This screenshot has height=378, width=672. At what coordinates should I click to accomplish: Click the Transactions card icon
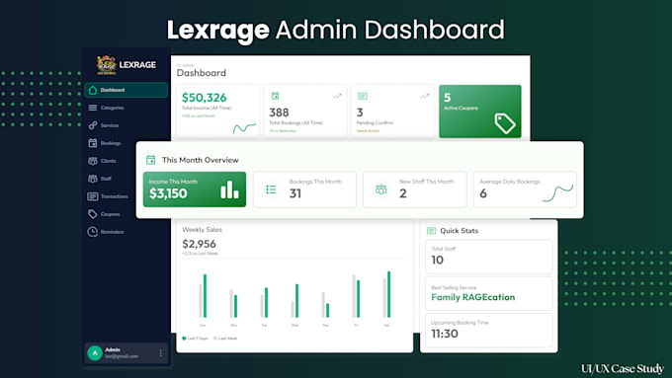click(x=93, y=196)
